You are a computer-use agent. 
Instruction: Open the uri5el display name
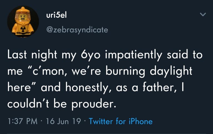pos(57,15)
